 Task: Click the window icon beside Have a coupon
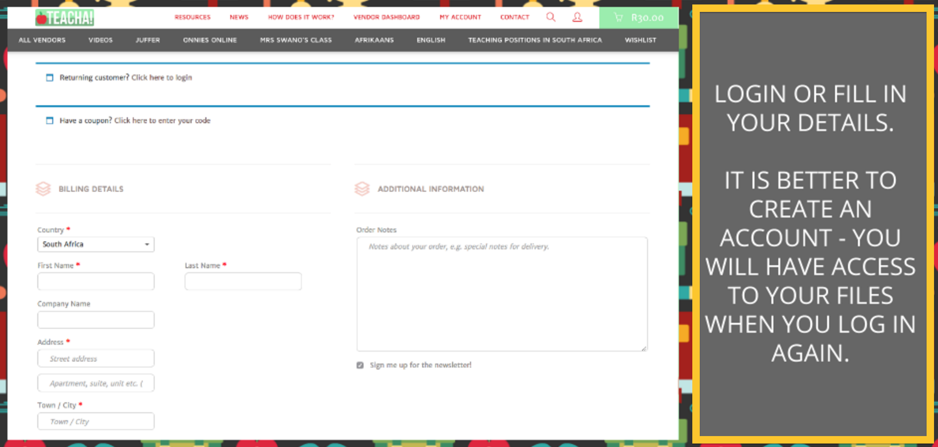click(50, 121)
